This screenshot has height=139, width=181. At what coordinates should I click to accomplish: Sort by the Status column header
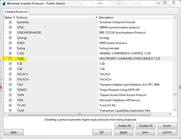coord(10,17)
